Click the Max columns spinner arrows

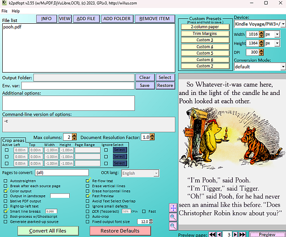click(x=74, y=137)
